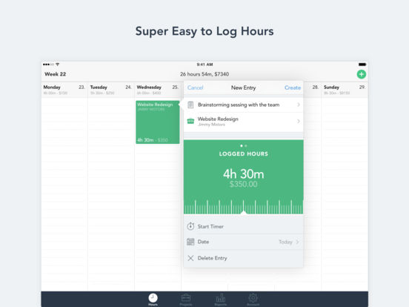Click the note document icon
The image size is (409, 307).
click(190, 105)
